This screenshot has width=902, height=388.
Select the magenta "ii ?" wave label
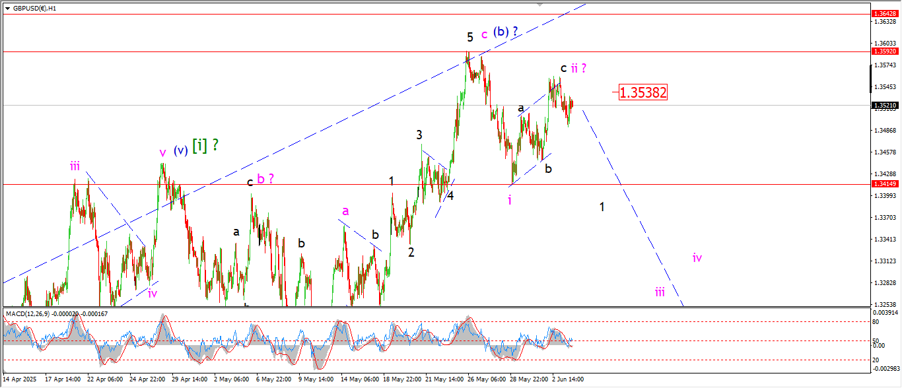point(579,67)
